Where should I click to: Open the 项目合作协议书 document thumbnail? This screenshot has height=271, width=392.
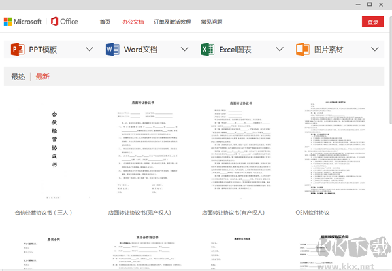(147, 252)
